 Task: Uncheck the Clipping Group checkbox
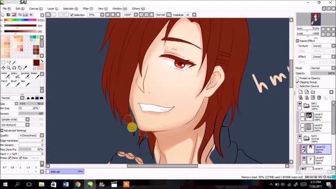click(x=298, y=82)
